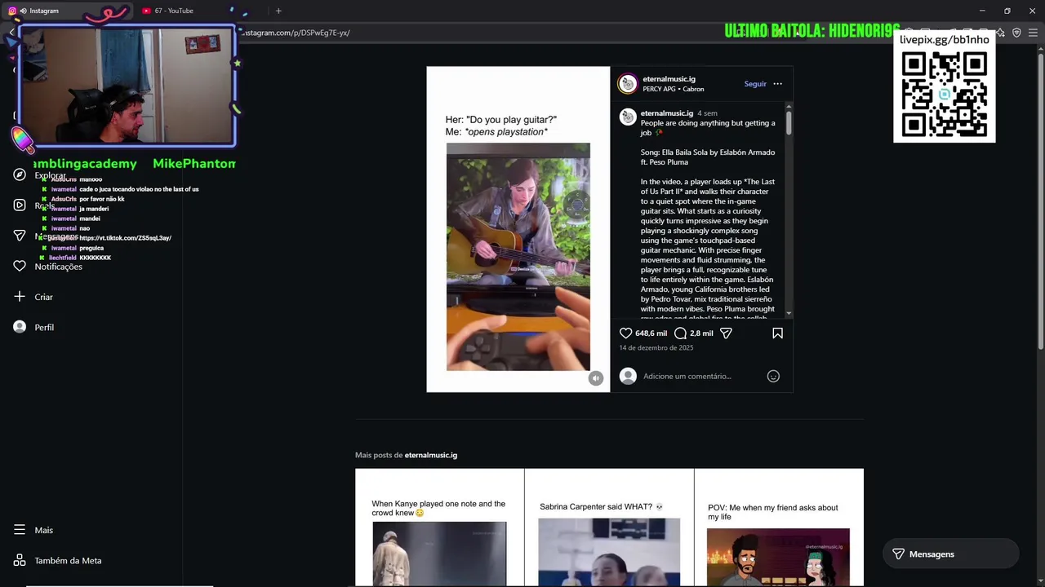Click eternalmusic.ig profile picture in post header
The width and height of the screenshot is (1045, 587).
coord(627,84)
